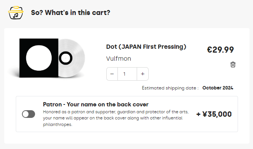The height and width of the screenshot is (149, 253).
Task: Open the black album cover thumbnail
Action: (x=39, y=58)
